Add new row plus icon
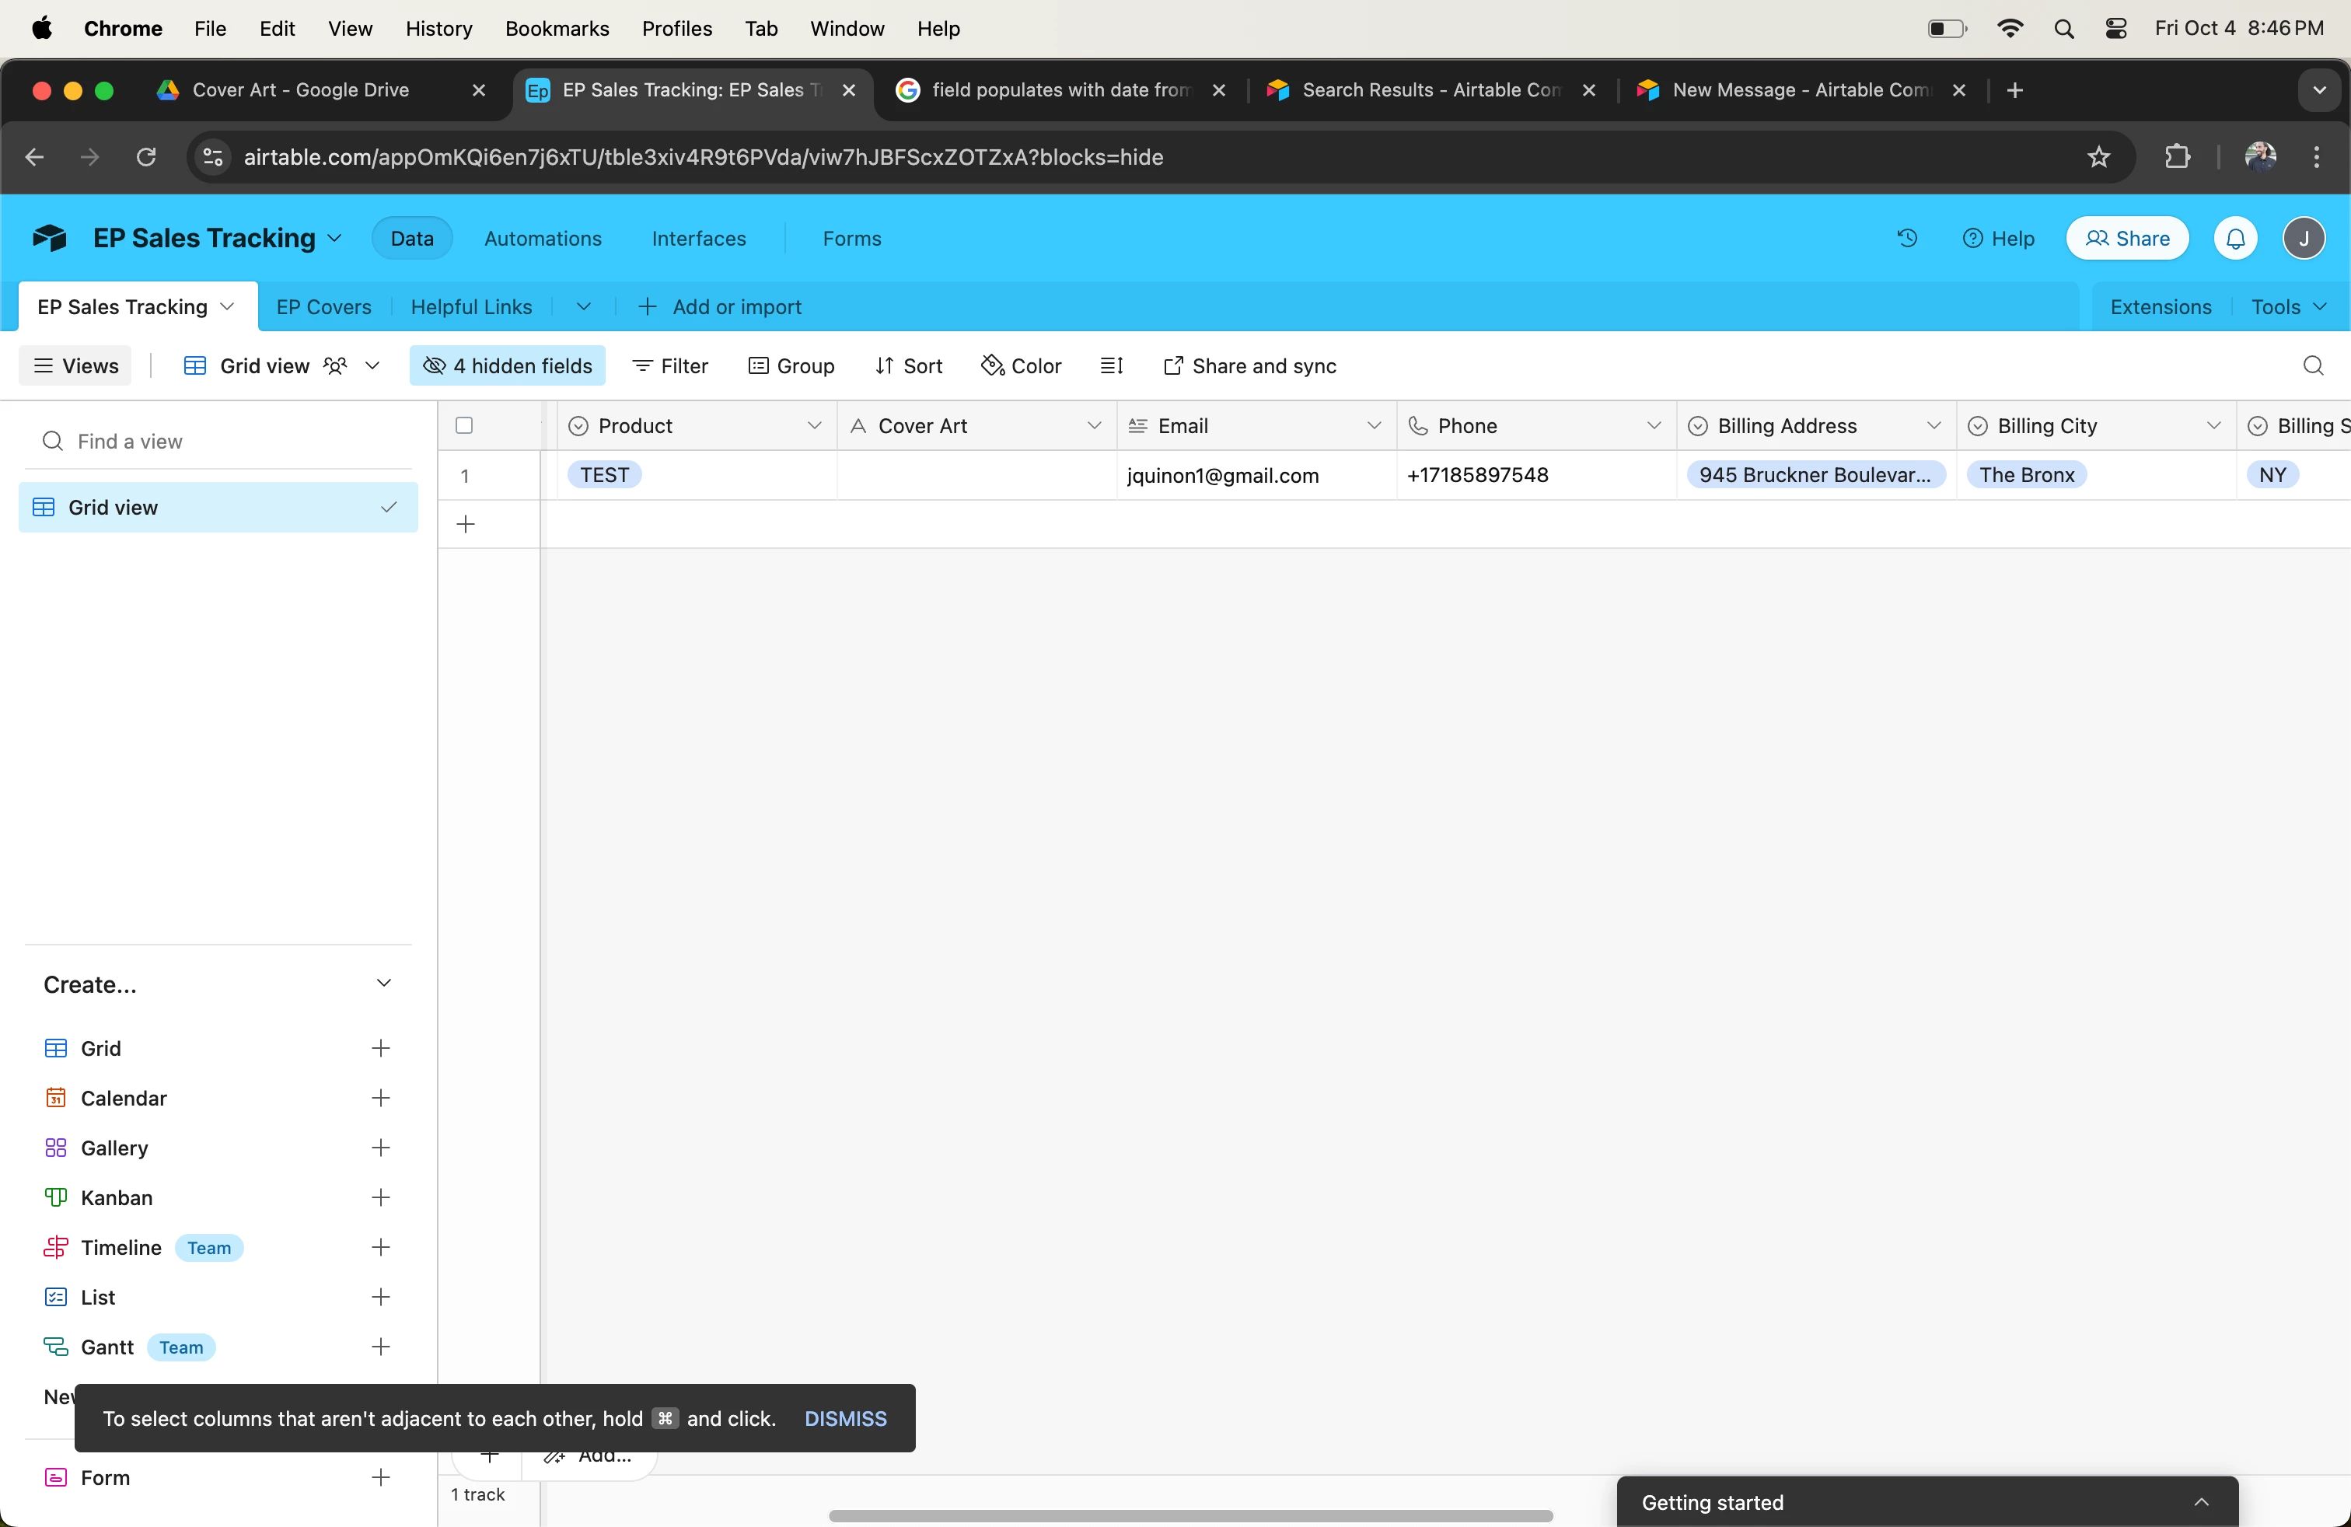 point(466,525)
